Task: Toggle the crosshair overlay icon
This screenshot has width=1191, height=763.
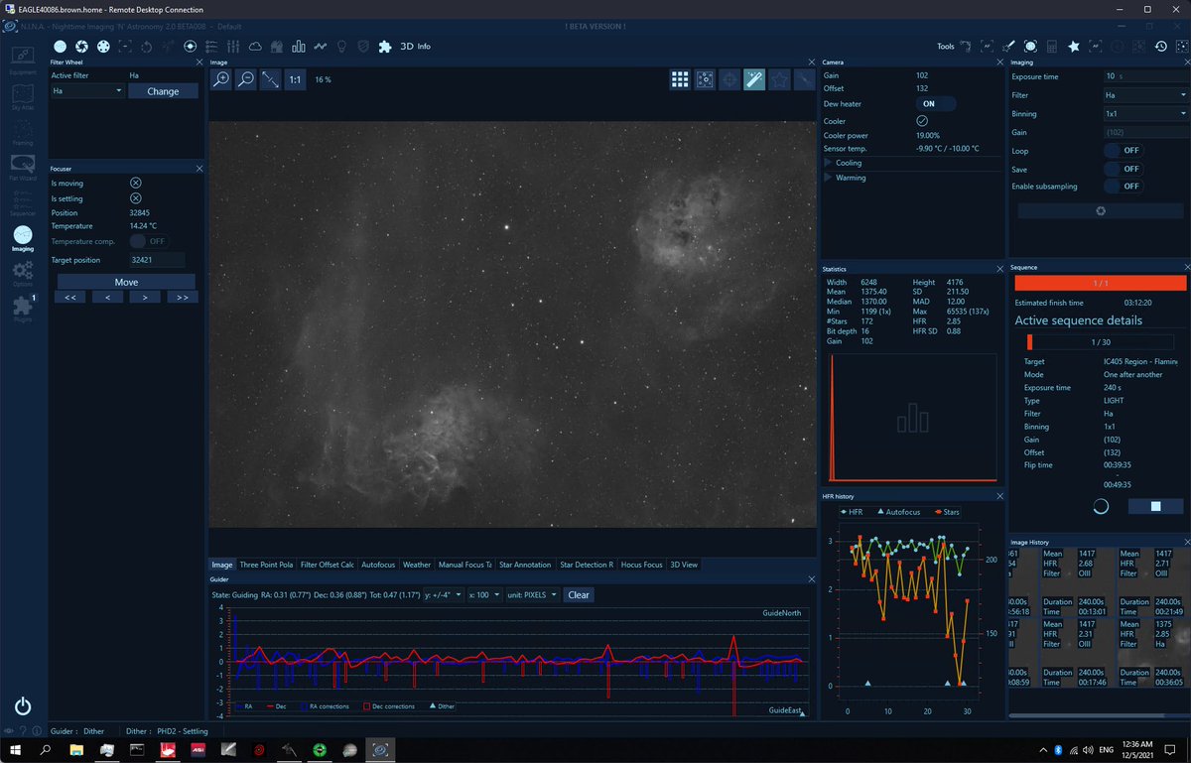Action: point(729,79)
